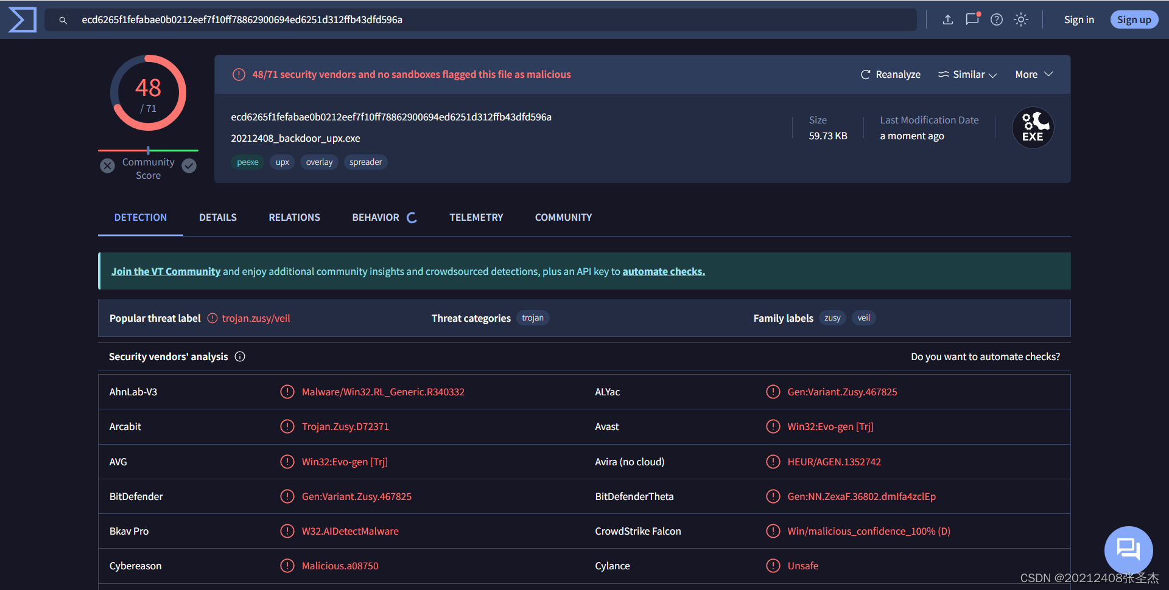Click inside the hash search field
1169x590 pixels.
click(x=481, y=19)
